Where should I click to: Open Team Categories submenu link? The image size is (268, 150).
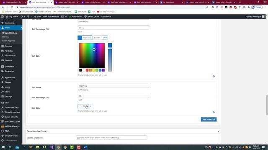tap(8, 41)
